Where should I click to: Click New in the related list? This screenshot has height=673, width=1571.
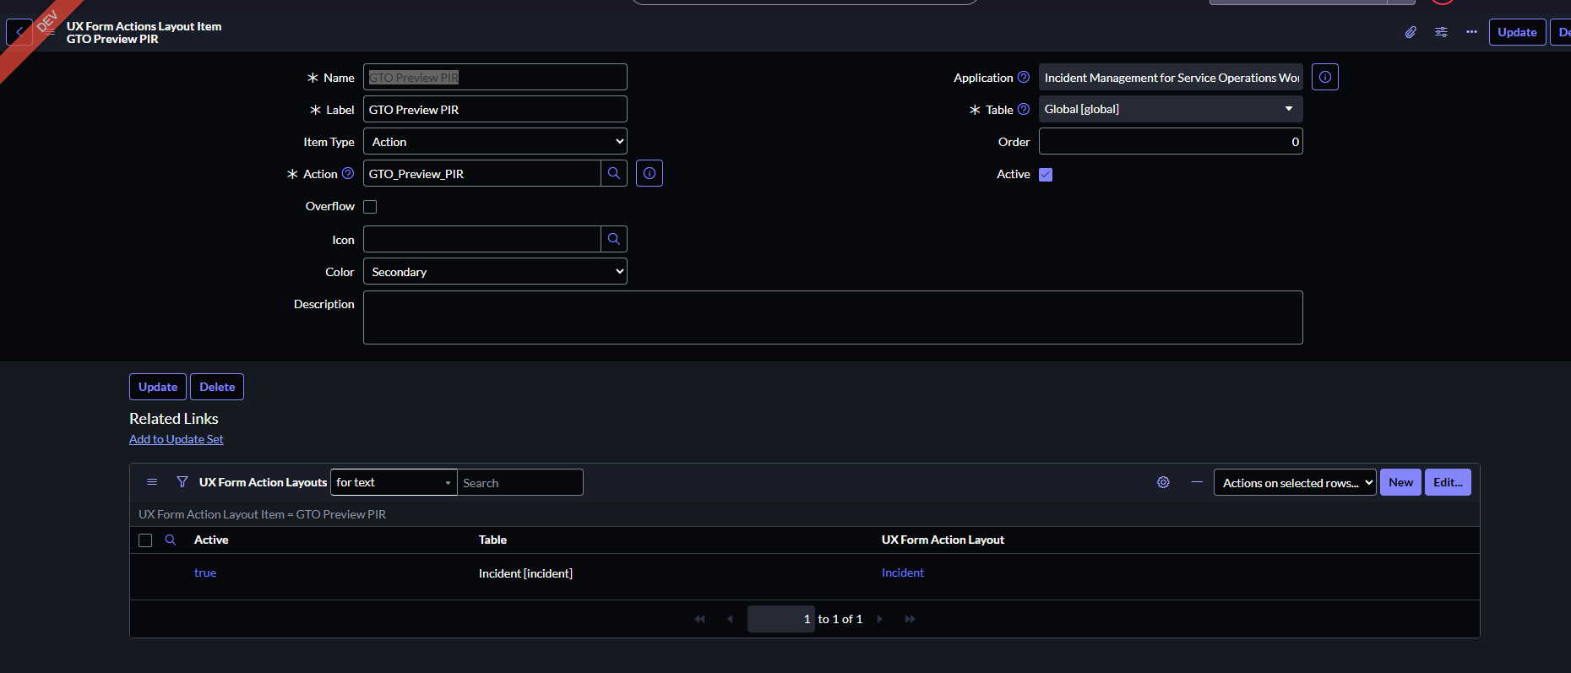coord(1400,482)
